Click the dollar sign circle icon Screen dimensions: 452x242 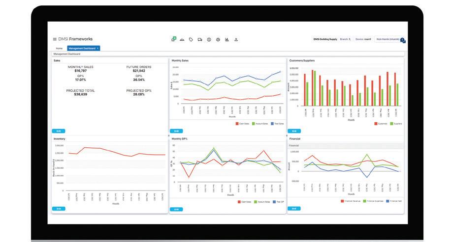click(209, 40)
